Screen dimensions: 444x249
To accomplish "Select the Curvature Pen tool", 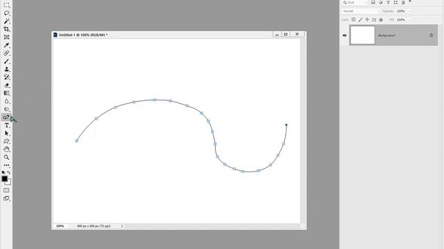I will pos(6,117).
